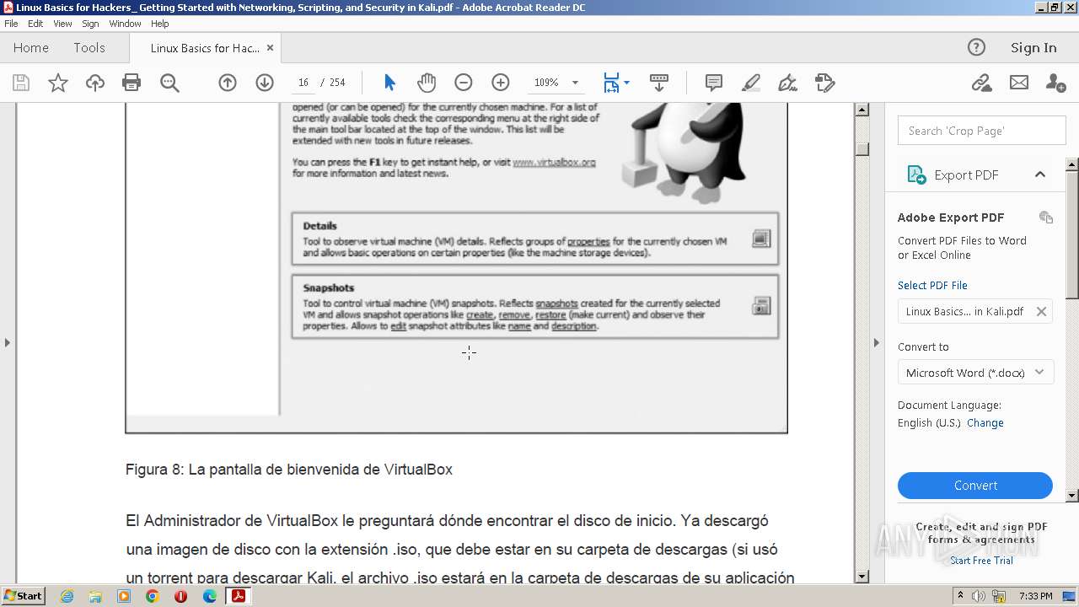The image size is (1079, 607).
Task: Remove selected PDF file with X
Action: click(1041, 311)
